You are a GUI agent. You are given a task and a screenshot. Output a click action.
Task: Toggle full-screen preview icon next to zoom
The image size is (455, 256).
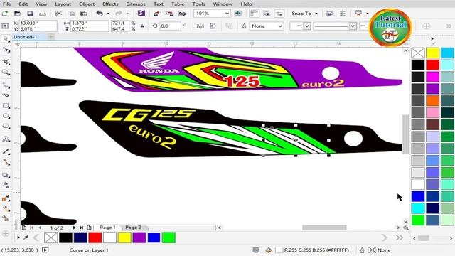pos(237,14)
